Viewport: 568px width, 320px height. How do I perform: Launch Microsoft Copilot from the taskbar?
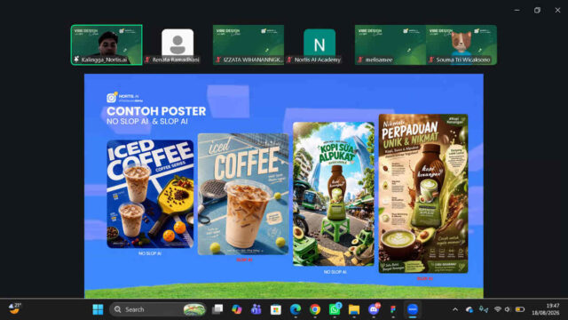(237, 309)
